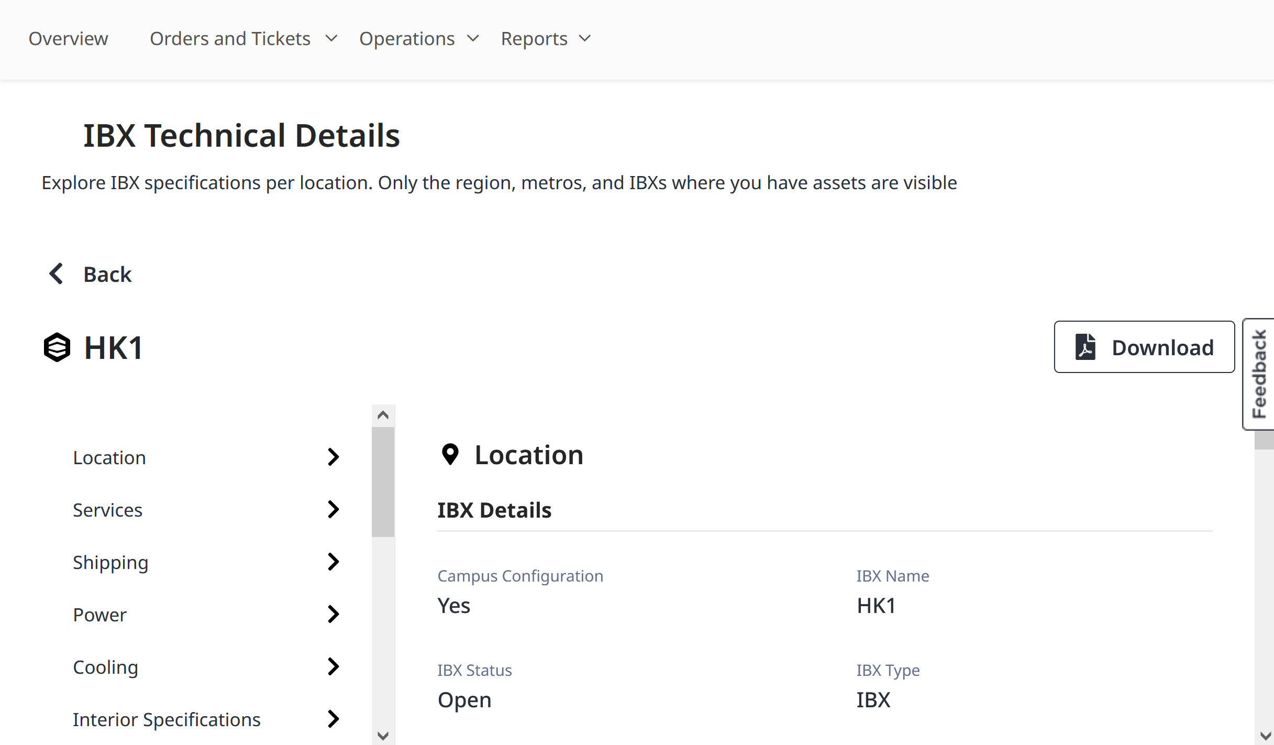This screenshot has height=745, width=1274.
Task: Go back using the Back link
Action: point(107,274)
